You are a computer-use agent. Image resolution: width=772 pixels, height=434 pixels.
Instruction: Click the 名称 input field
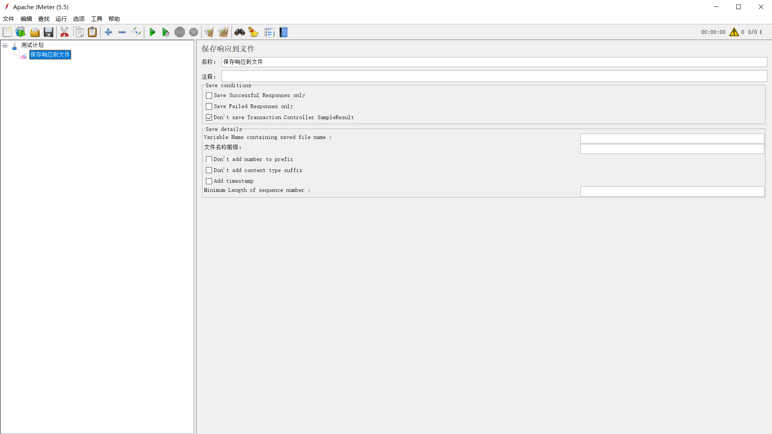pos(494,62)
